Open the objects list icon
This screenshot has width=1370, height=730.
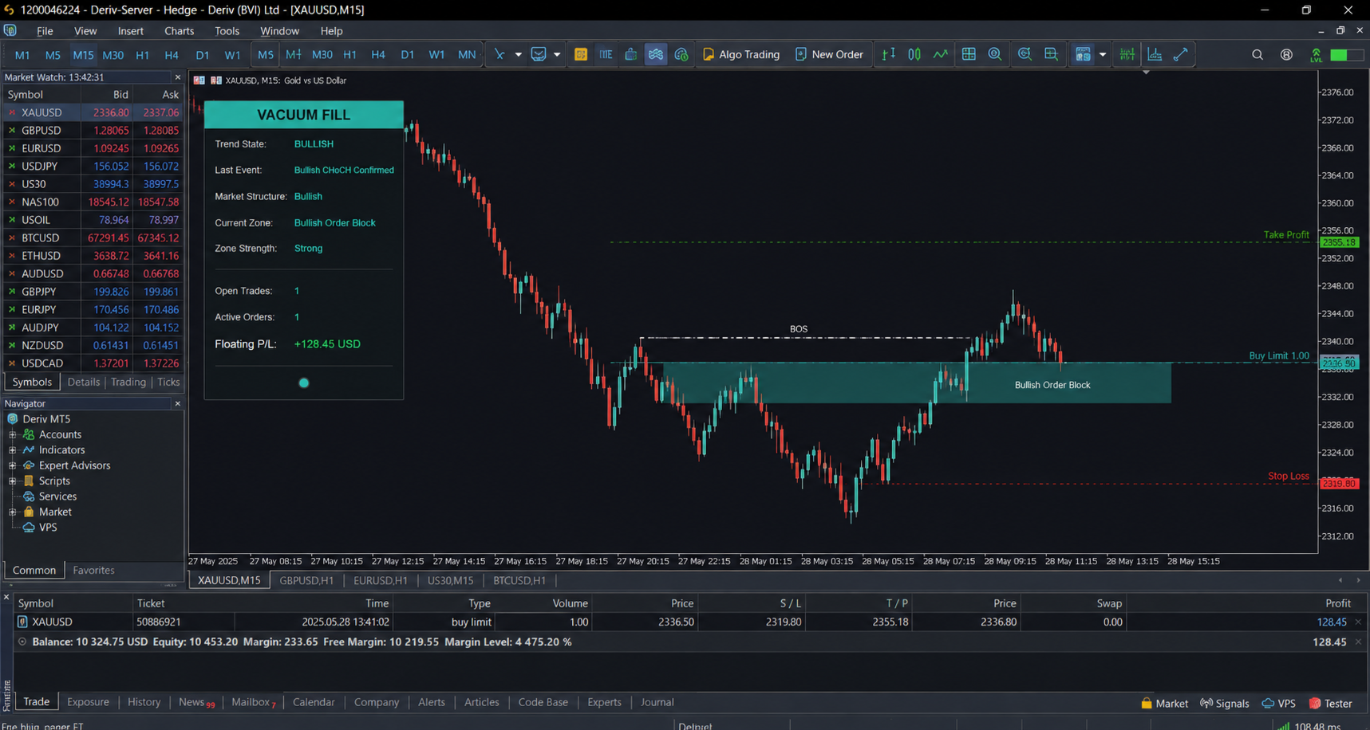(1181, 54)
